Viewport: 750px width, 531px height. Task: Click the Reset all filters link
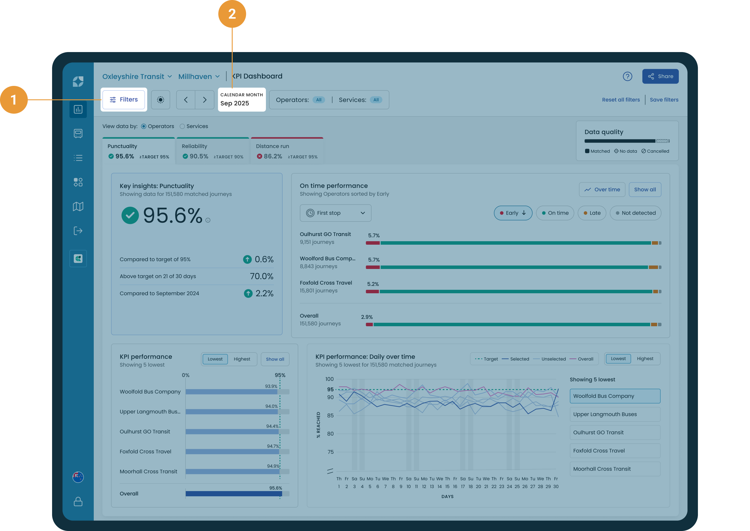coord(620,100)
